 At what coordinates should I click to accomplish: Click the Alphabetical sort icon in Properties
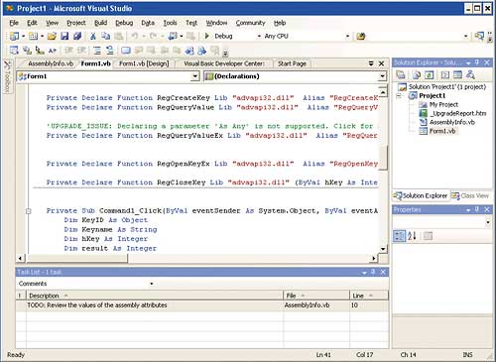click(x=412, y=236)
